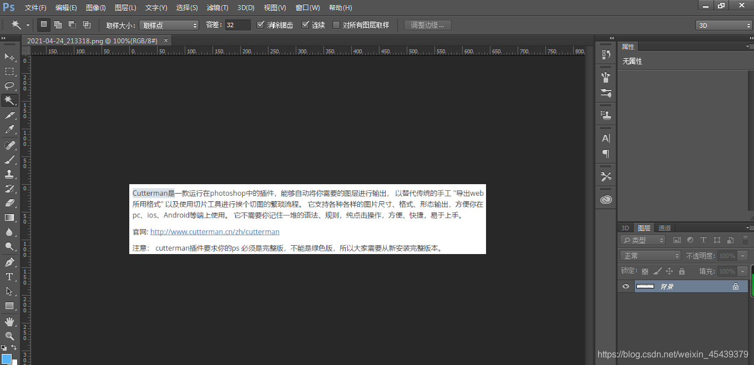
Task: Open the tool preset picker arrow
Action: [x=28, y=25]
